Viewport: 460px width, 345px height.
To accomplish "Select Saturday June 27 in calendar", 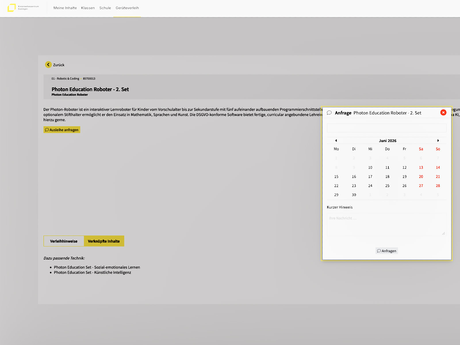I will [x=421, y=186].
